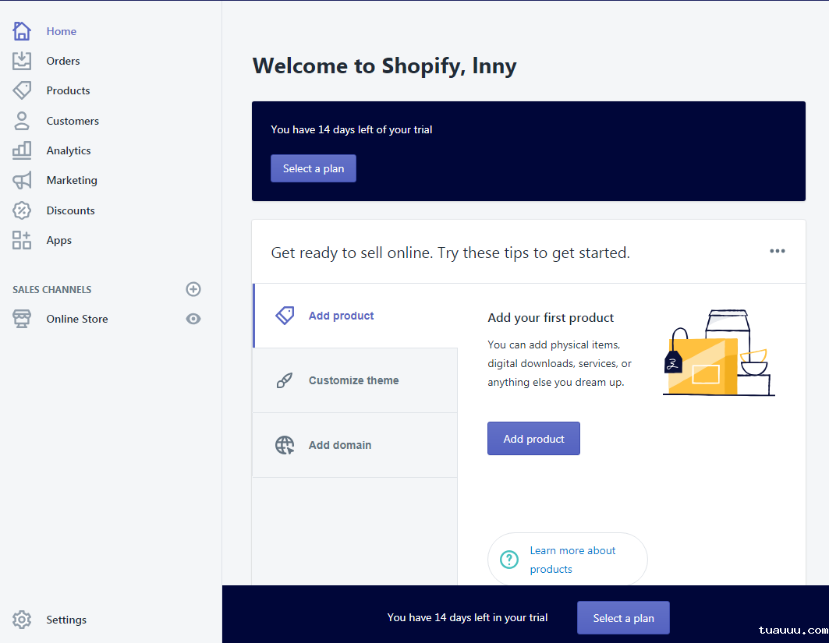
Task: Open the three-dots menu on tips card
Action: tap(778, 251)
